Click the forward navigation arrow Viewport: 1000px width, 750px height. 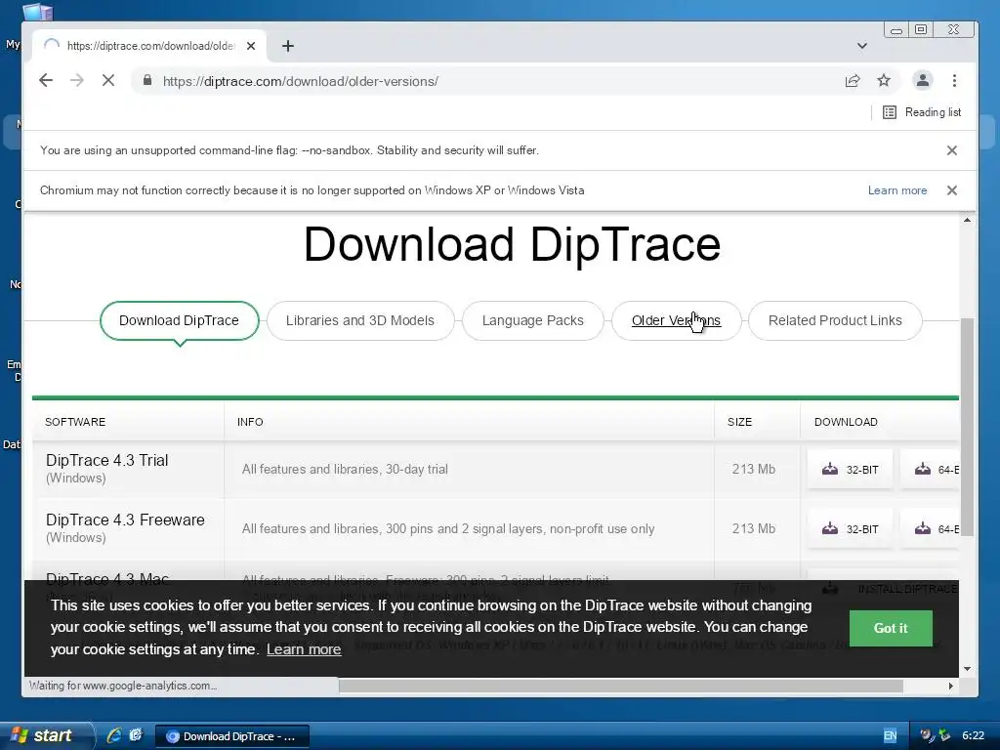tap(76, 80)
